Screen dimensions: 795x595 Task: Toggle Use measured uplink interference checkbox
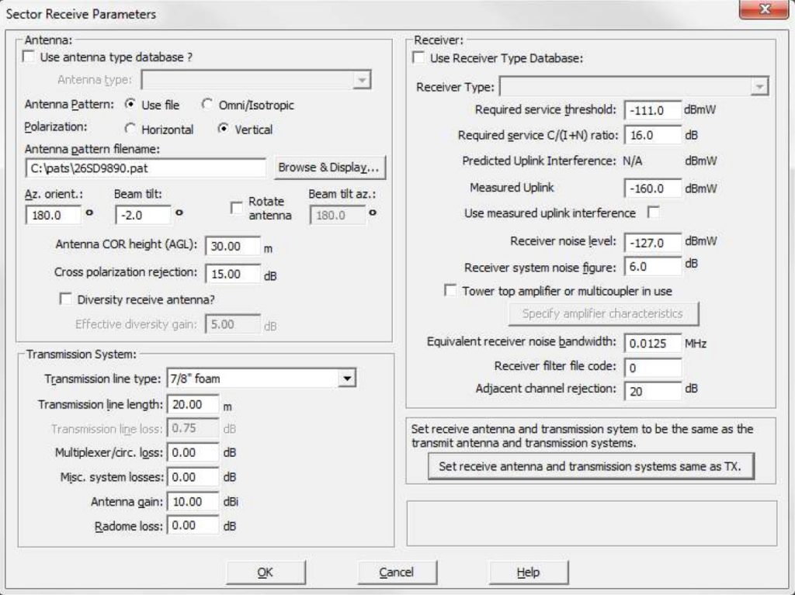pos(654,213)
